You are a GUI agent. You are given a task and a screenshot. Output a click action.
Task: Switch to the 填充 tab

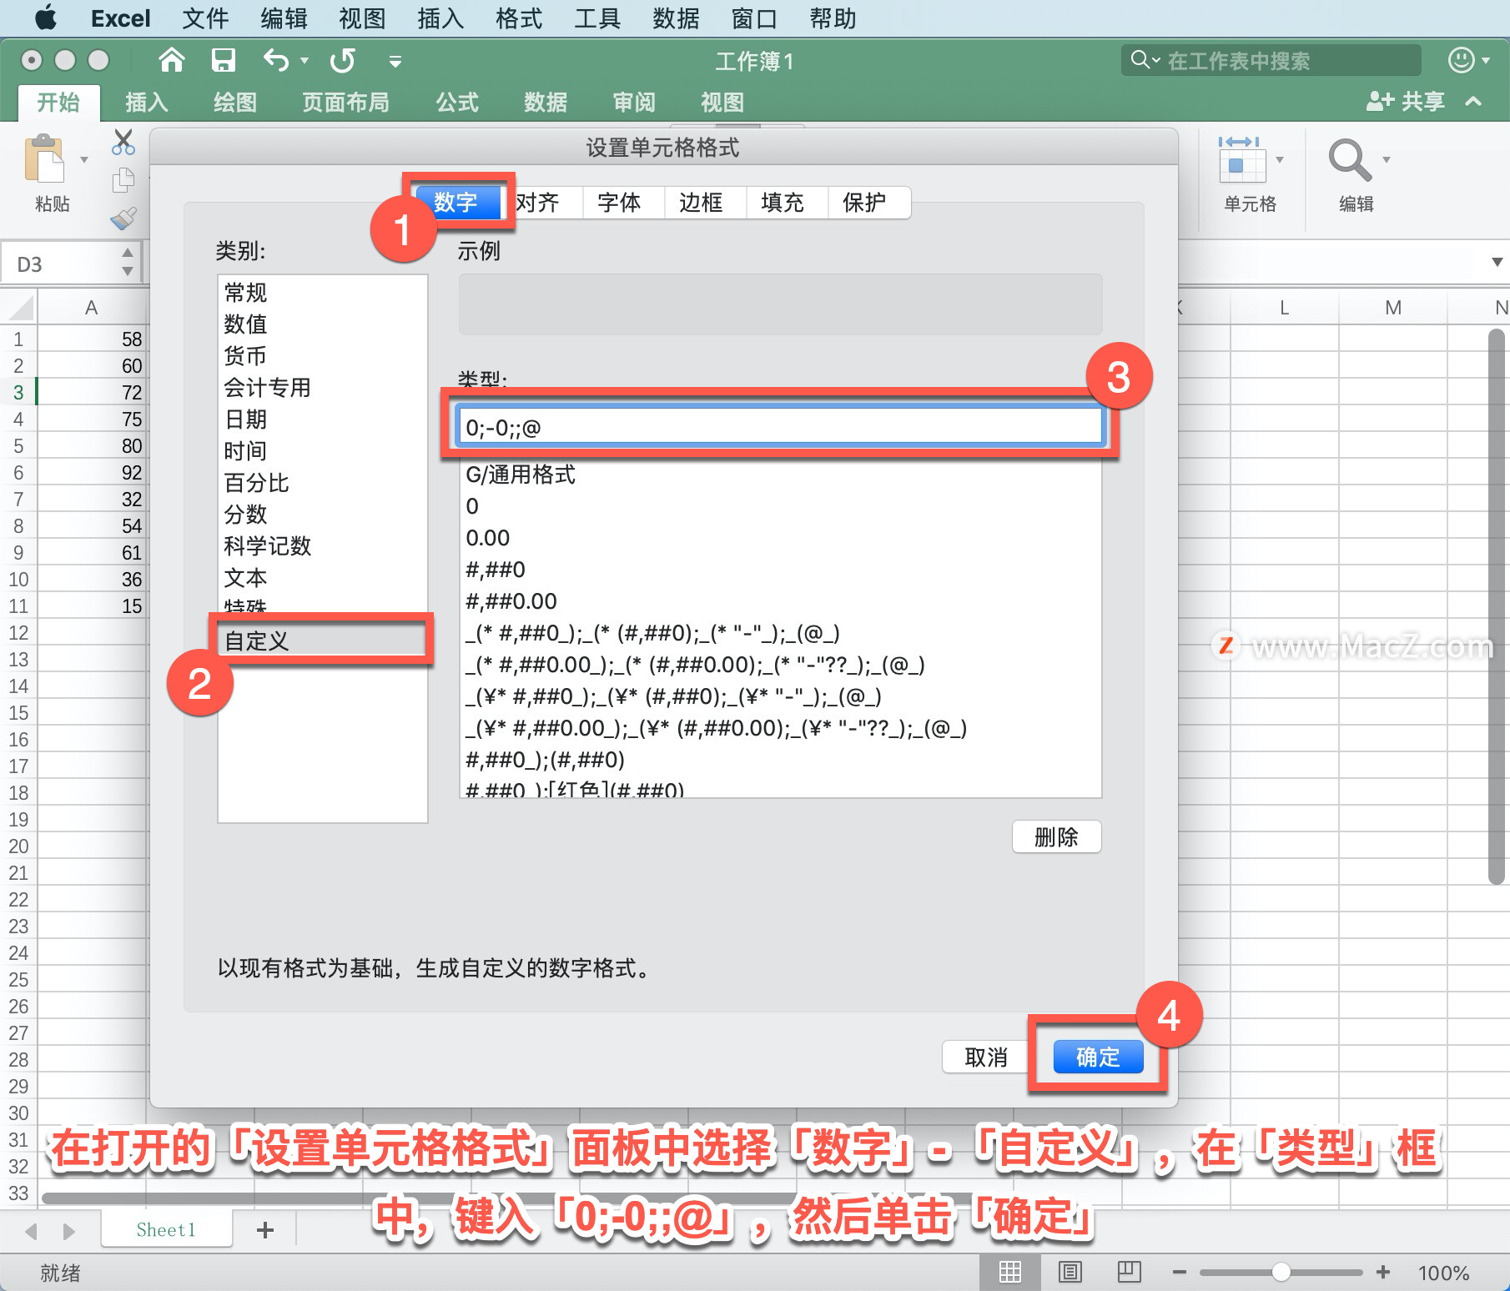tap(783, 203)
